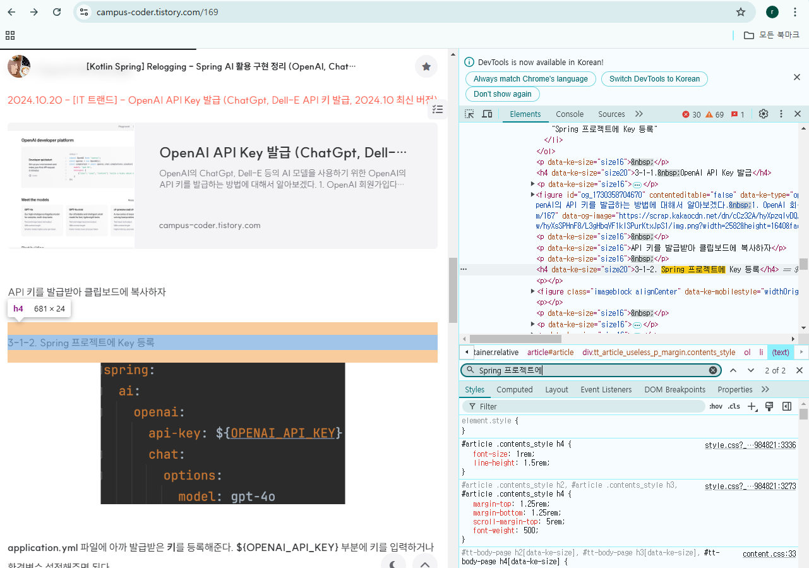Open the 69 warnings counter
This screenshot has height=568, width=809.
pos(715,114)
